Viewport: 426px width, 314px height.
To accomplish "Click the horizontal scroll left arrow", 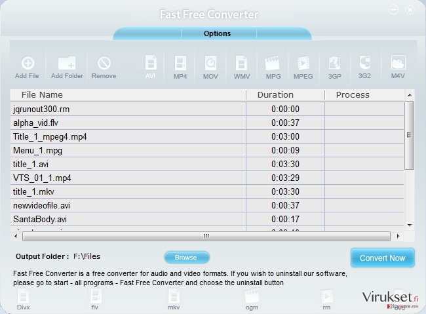I will [x=16, y=236].
